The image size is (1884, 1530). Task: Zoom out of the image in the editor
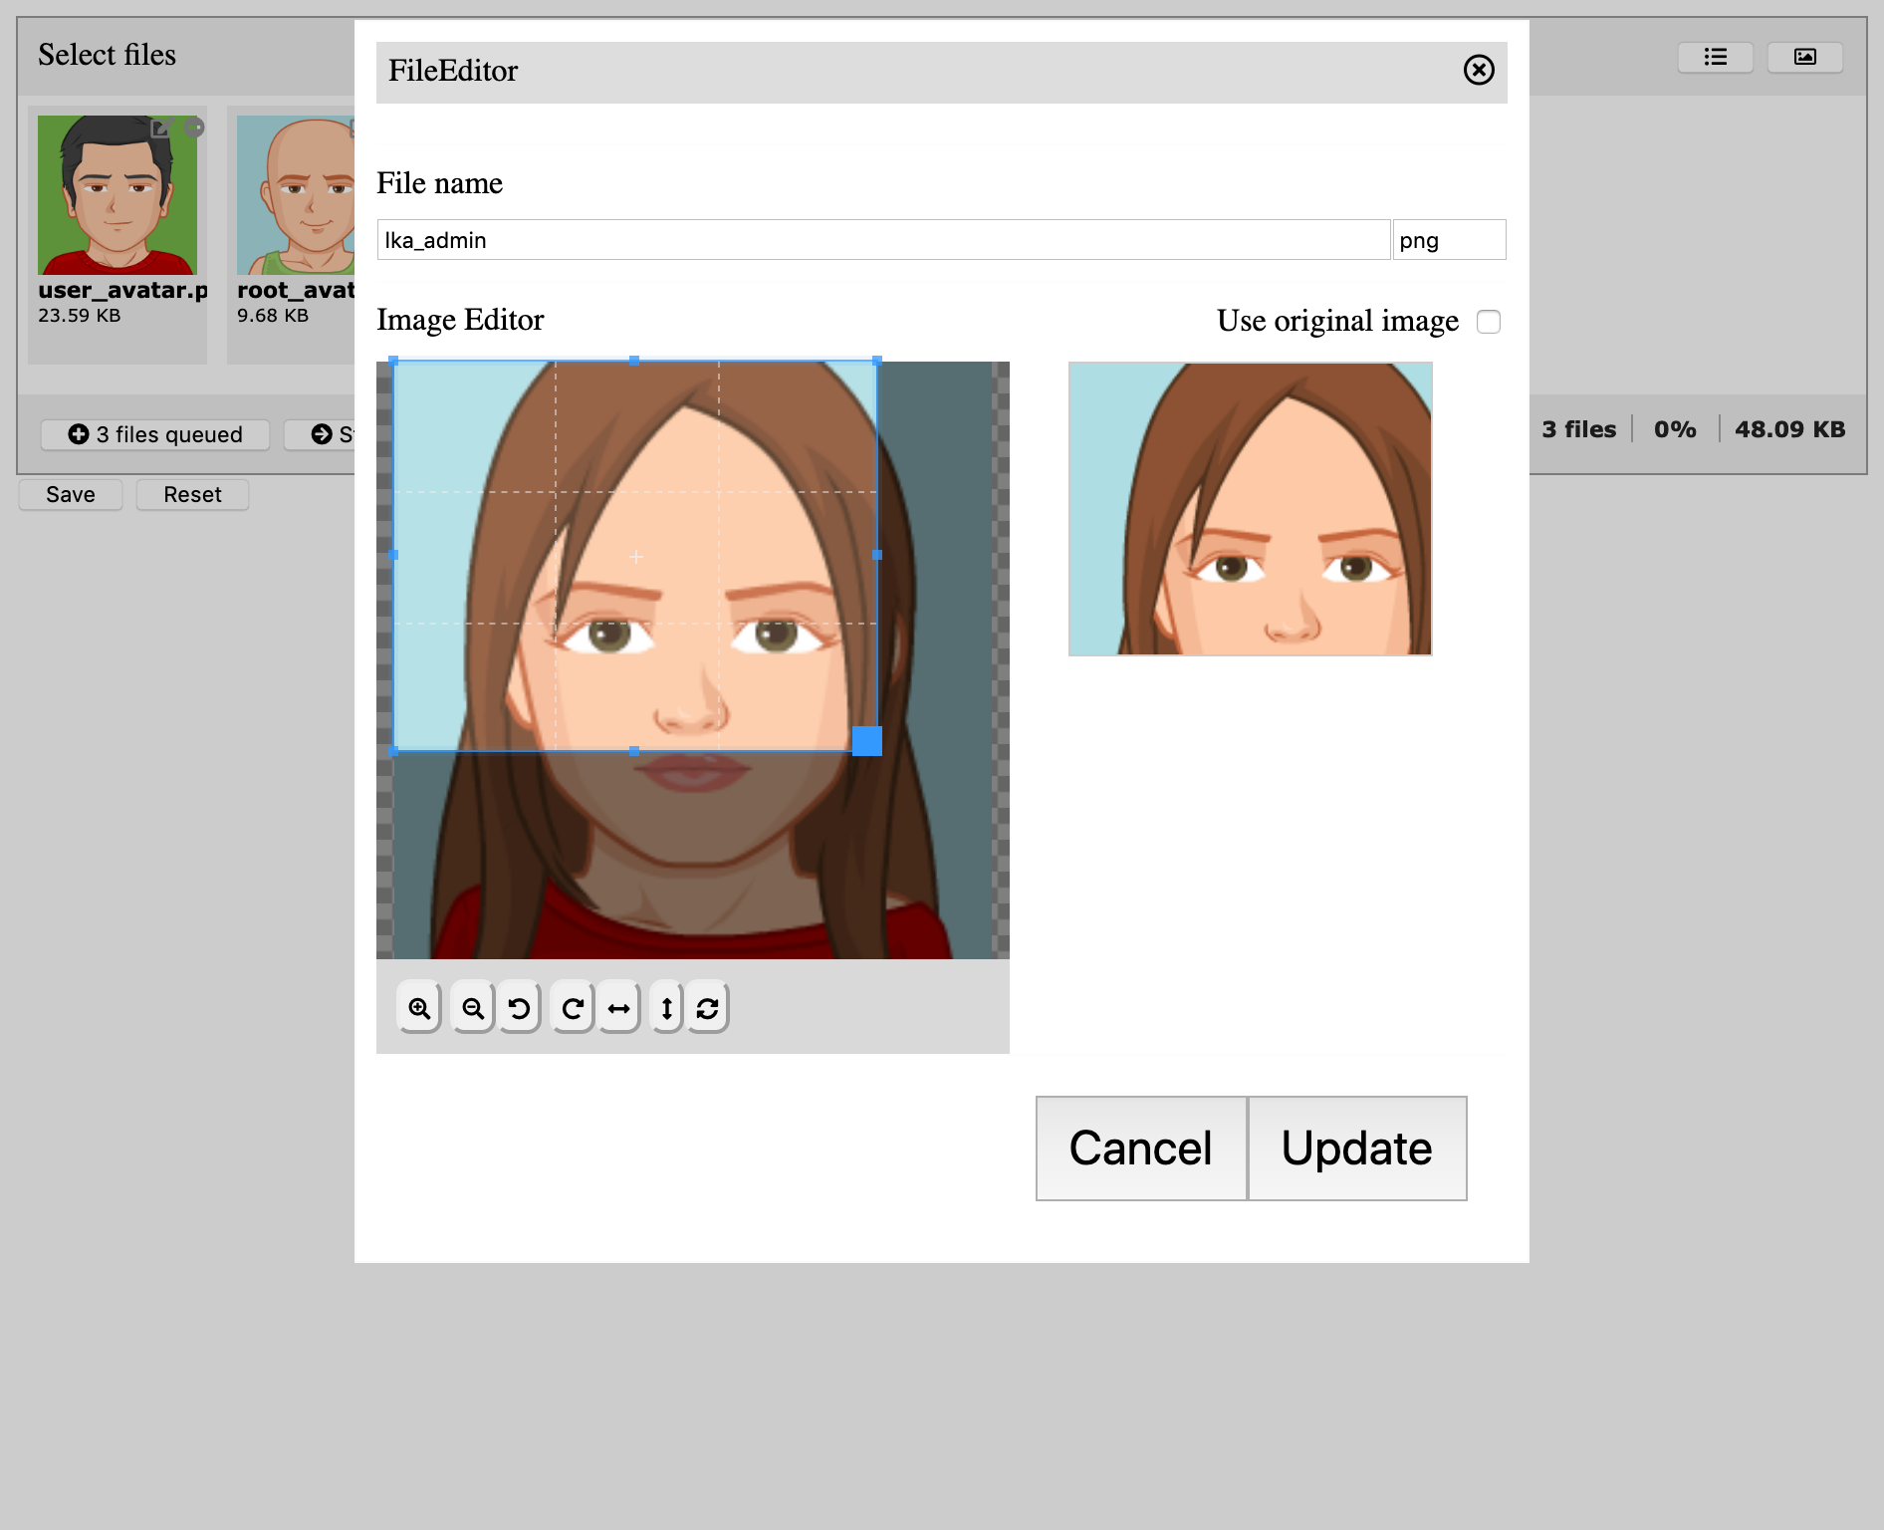coord(473,1008)
